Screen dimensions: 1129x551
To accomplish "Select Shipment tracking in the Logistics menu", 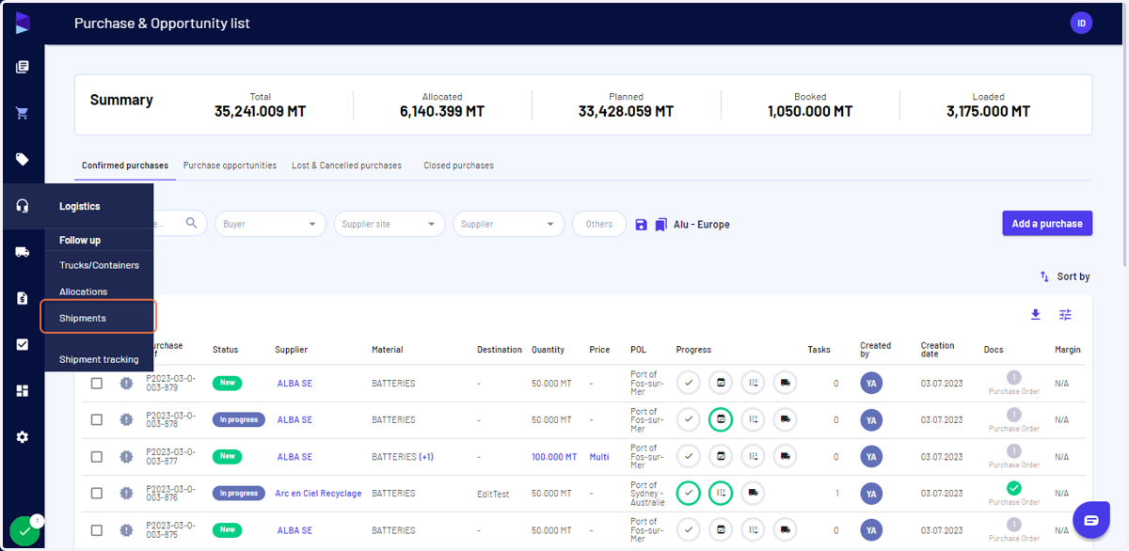I will [x=99, y=359].
